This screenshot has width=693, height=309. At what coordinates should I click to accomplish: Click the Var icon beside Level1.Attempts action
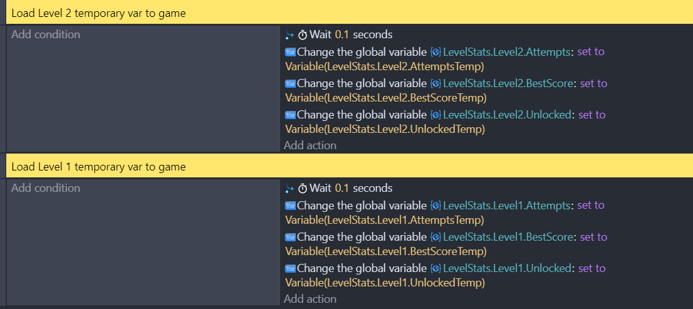[290, 206]
